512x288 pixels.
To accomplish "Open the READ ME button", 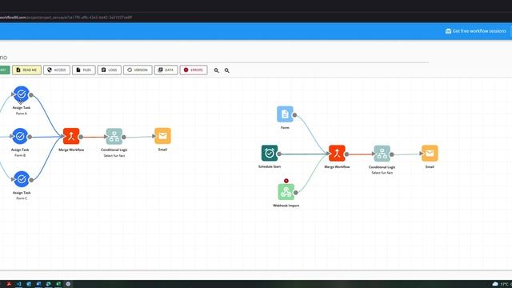I will [x=26, y=70].
